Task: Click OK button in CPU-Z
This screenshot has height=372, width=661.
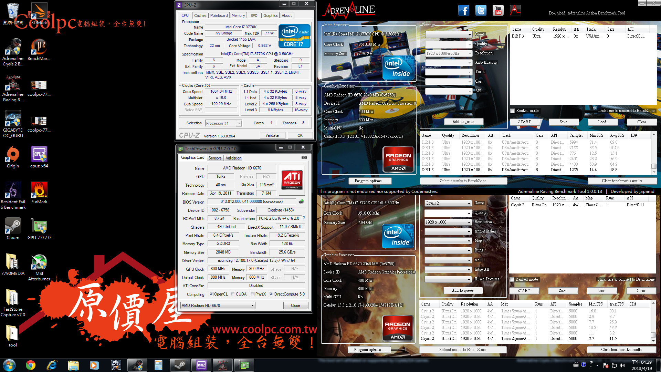Action: click(x=300, y=135)
